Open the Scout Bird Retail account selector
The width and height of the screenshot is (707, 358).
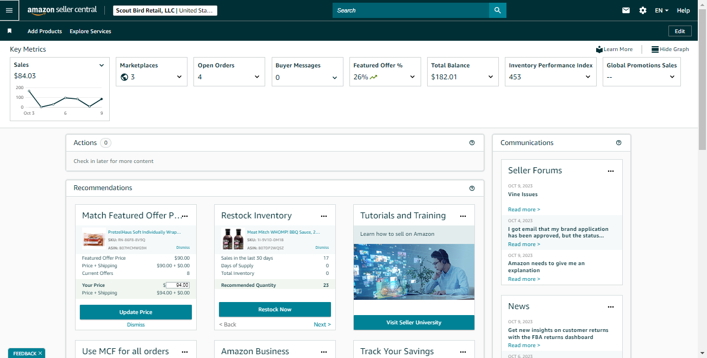(165, 10)
